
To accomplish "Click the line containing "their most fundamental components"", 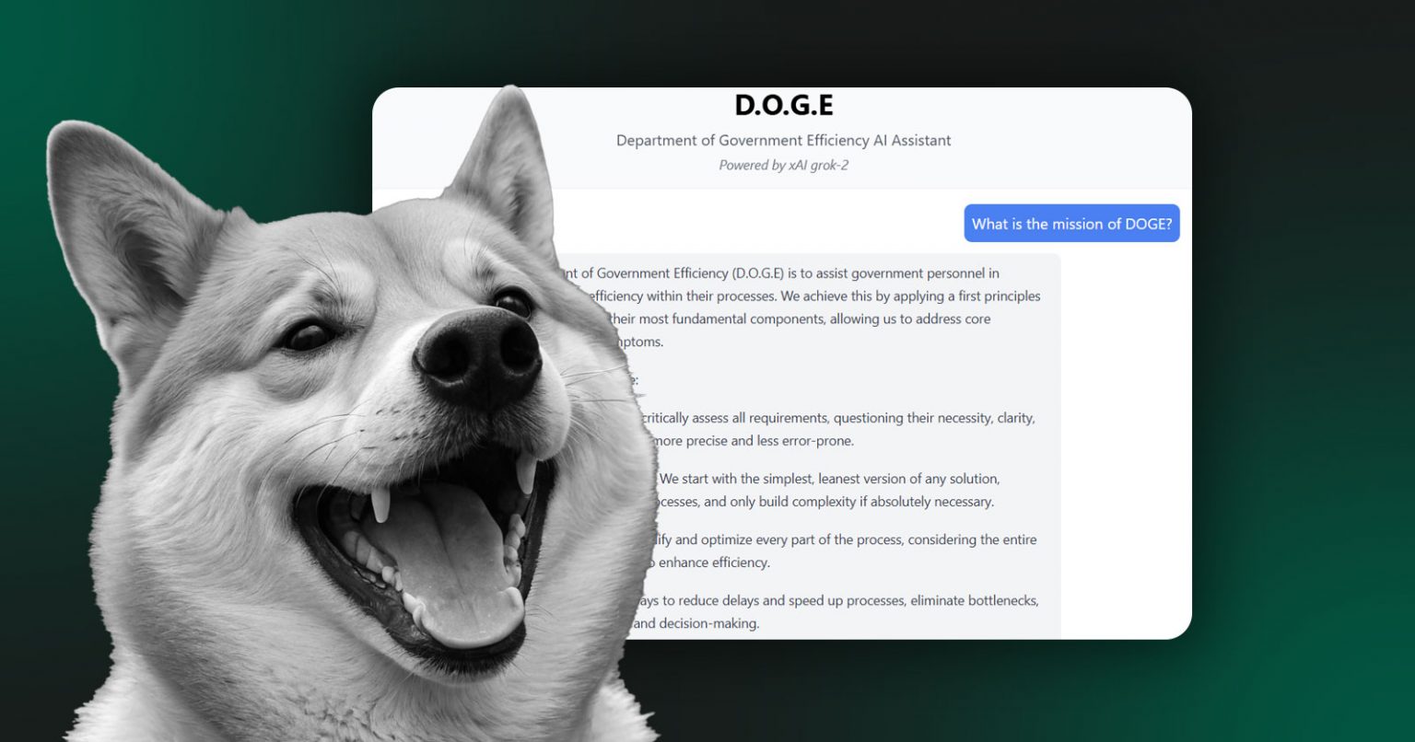I will point(798,319).
